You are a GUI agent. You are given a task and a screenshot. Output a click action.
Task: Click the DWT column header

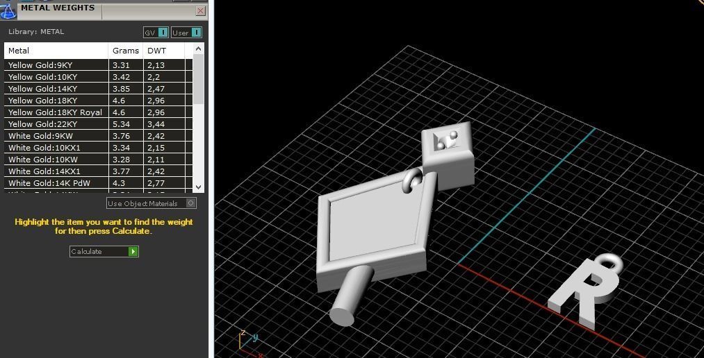coord(164,51)
